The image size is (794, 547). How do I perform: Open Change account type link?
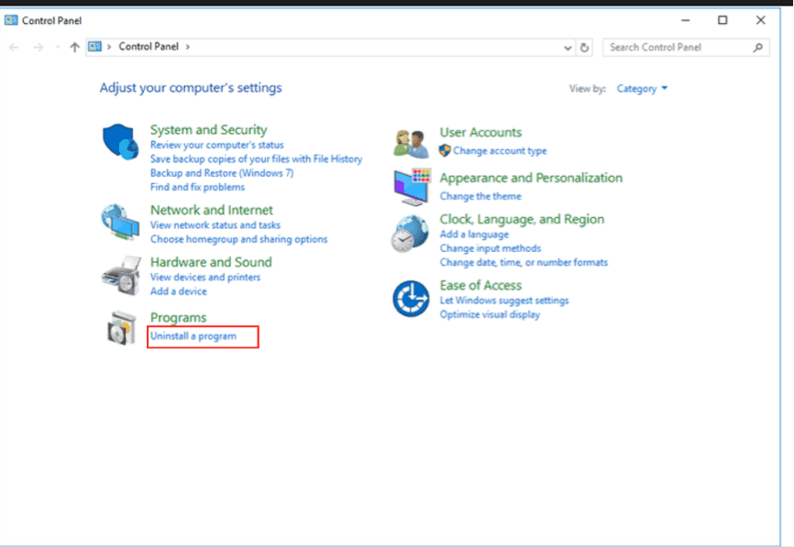(x=499, y=151)
